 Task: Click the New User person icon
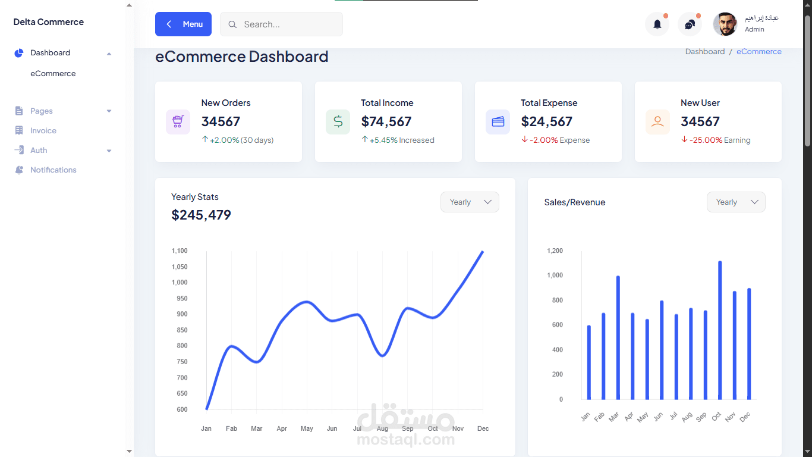[x=657, y=121]
